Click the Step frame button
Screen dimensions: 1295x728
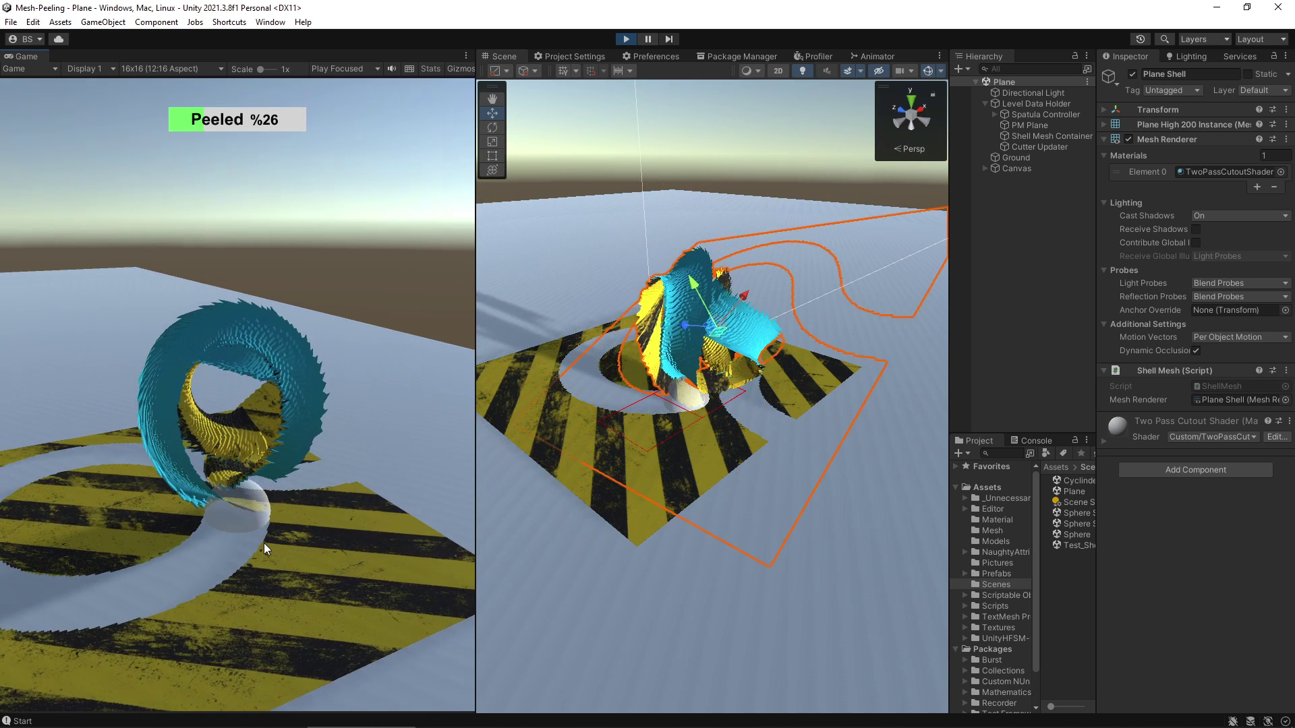[669, 39]
